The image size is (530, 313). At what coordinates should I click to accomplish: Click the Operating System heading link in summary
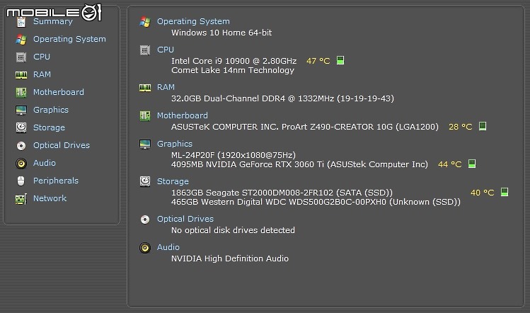[x=193, y=21]
